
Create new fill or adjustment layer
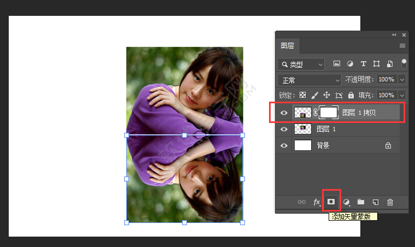click(x=347, y=202)
